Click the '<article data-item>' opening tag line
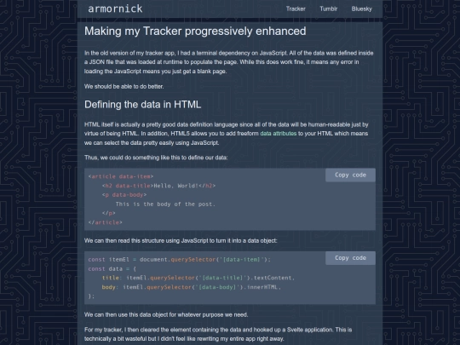The height and width of the screenshot is (345, 460). pyautogui.click(x=121, y=176)
